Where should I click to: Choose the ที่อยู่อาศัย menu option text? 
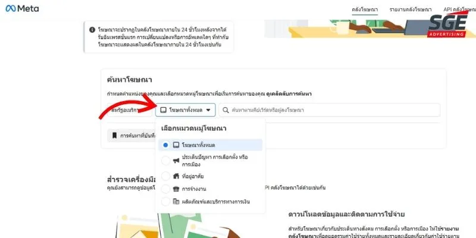click(193, 176)
